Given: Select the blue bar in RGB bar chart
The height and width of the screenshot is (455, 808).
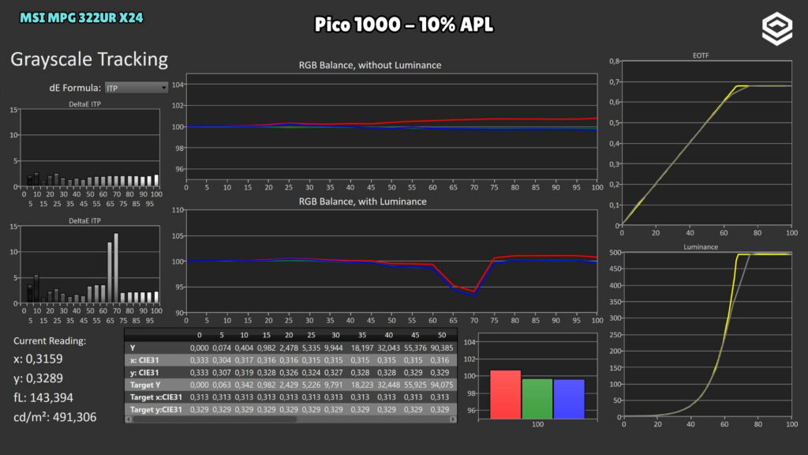Looking at the screenshot, I should click(569, 399).
